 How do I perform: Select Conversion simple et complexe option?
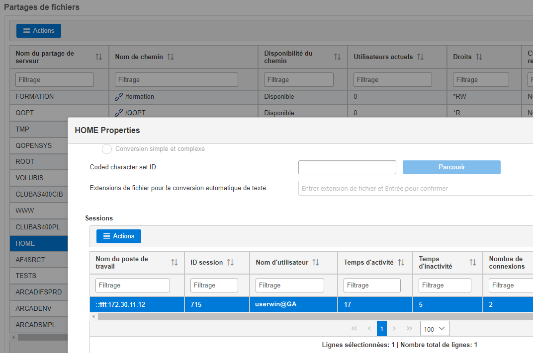pos(107,149)
